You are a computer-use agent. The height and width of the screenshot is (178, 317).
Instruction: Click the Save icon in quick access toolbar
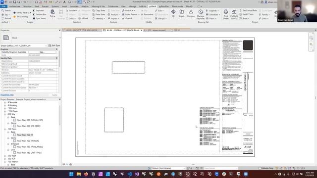[14, 2]
